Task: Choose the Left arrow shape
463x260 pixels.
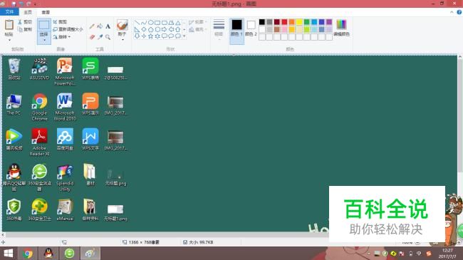Action: click(x=171, y=29)
